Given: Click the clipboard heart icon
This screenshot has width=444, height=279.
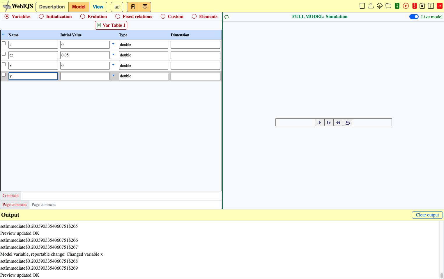Looking at the screenshot, I should (x=422, y=6).
